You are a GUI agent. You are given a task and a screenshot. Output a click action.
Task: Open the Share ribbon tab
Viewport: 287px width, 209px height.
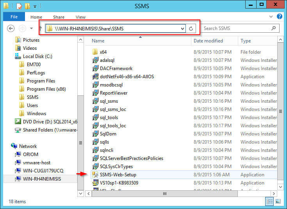click(x=59, y=17)
